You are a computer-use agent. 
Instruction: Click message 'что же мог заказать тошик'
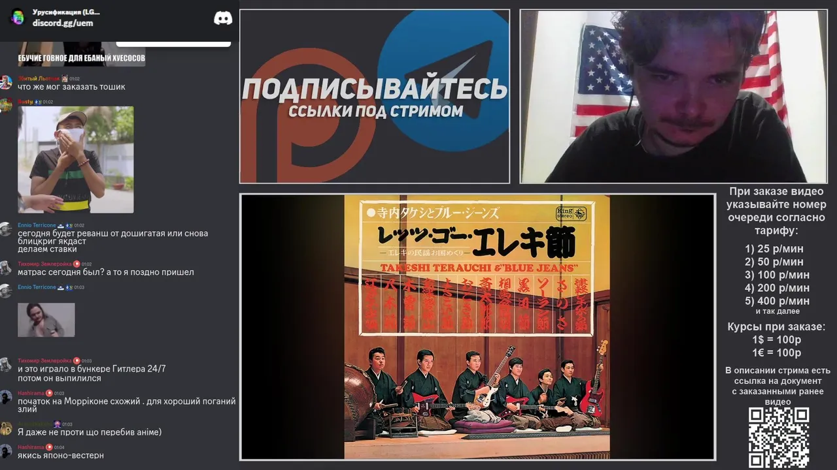coord(71,87)
